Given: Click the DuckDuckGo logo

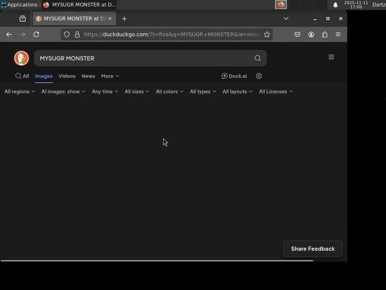Looking at the screenshot, I should point(21,58).
